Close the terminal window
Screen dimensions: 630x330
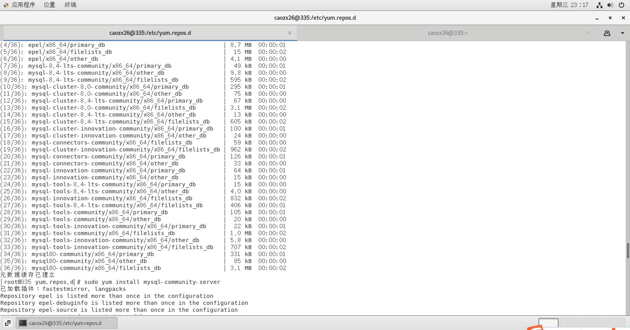click(623, 18)
